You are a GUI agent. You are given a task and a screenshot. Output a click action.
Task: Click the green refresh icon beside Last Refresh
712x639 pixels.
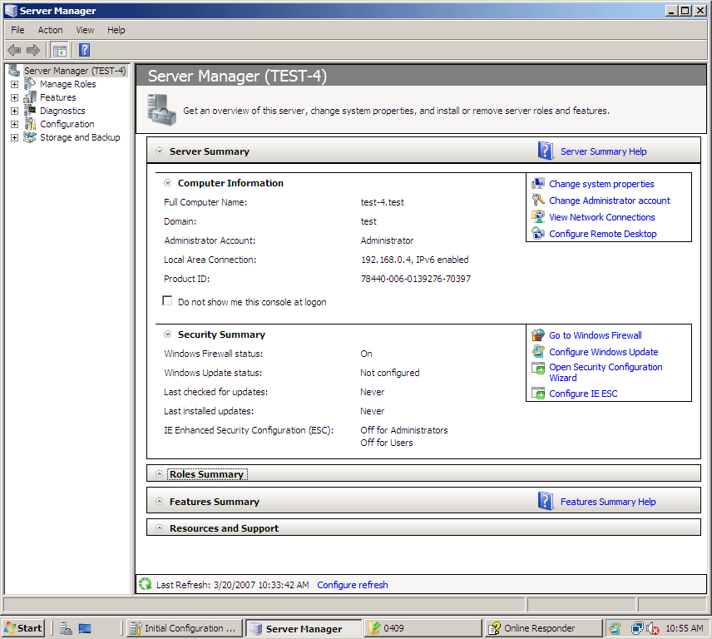[x=146, y=584]
